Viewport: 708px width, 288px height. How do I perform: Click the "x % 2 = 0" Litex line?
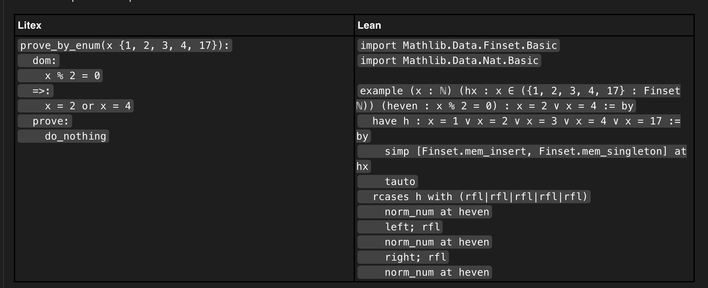[x=60, y=76]
